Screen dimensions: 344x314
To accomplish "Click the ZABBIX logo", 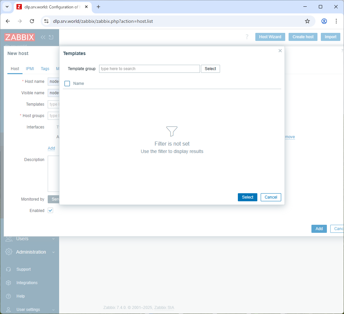I will [20, 37].
